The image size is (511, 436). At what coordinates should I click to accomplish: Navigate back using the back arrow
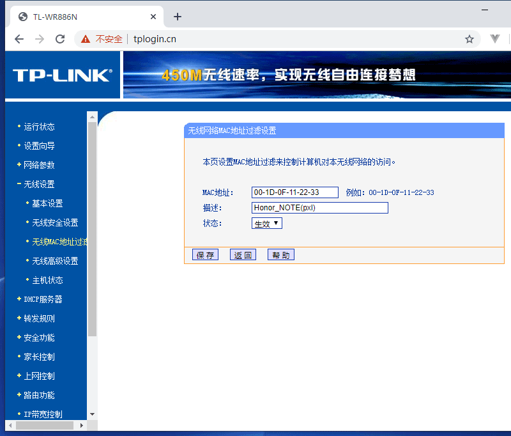click(19, 38)
